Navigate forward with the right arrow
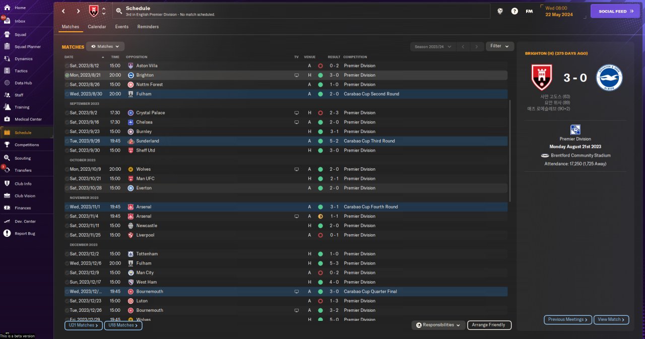 [78, 11]
